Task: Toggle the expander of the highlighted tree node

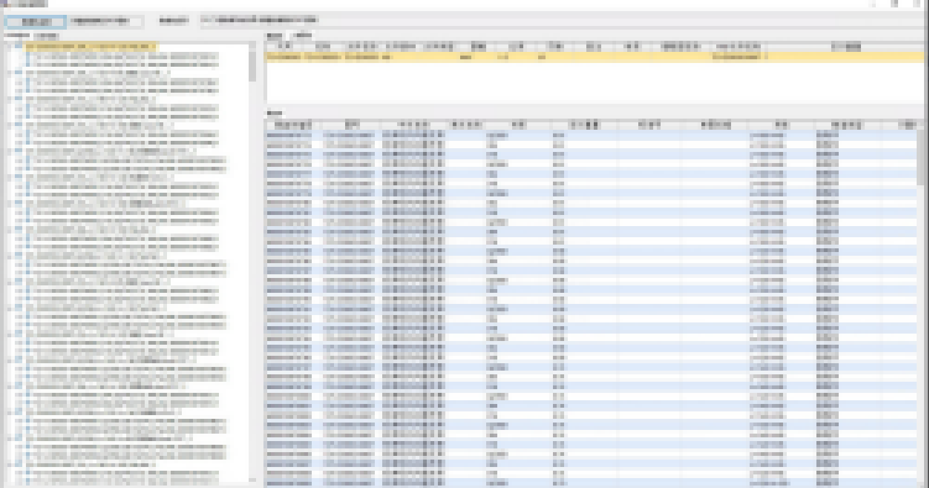Action: (9, 46)
